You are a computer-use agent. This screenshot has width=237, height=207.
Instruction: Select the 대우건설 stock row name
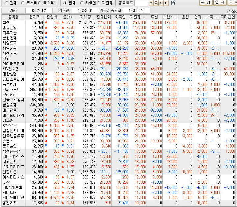pos(10,110)
